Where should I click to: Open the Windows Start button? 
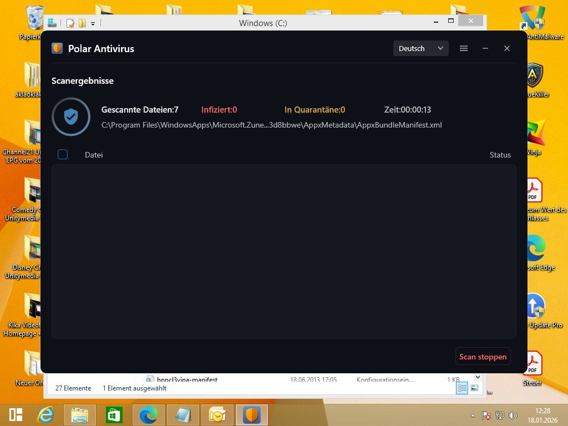[x=16, y=415]
